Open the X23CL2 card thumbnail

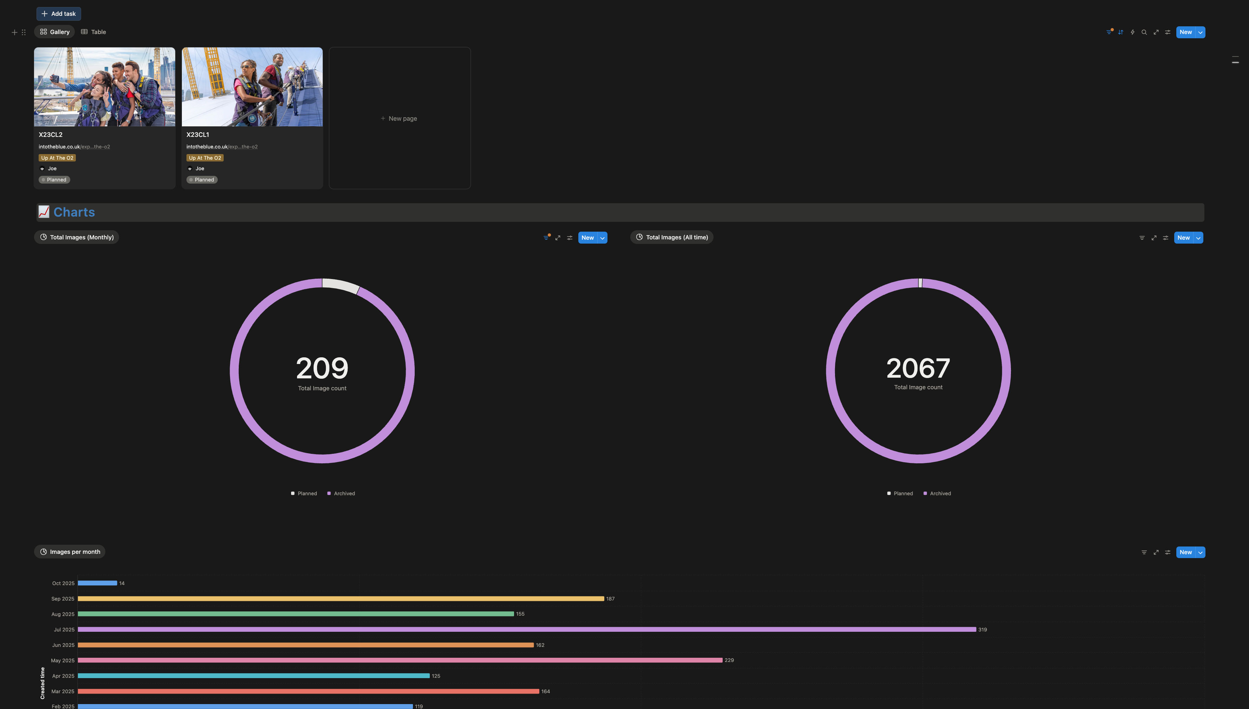104,87
